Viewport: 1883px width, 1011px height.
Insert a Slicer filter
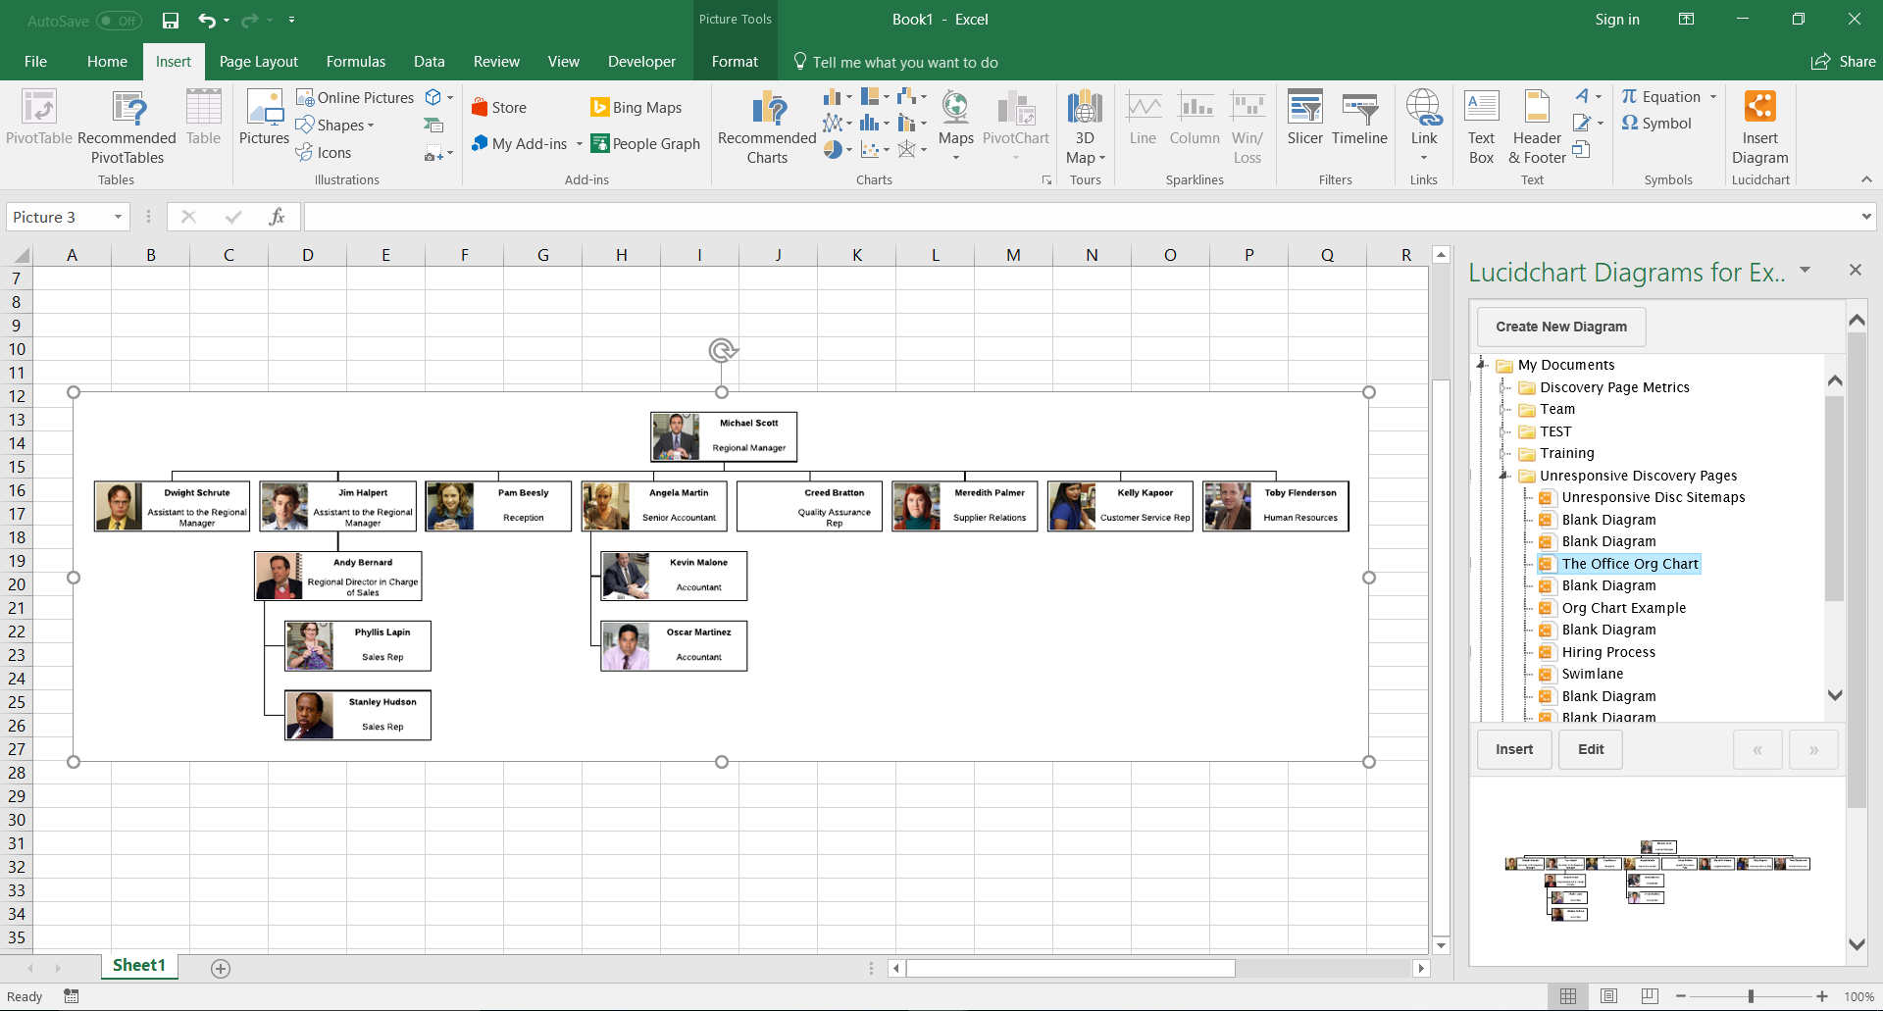pyautogui.click(x=1304, y=118)
